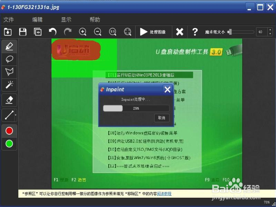Set zoom to 1:1 actual size
Image resolution: width=276 pixels, height=207 pixels.
(113, 32)
